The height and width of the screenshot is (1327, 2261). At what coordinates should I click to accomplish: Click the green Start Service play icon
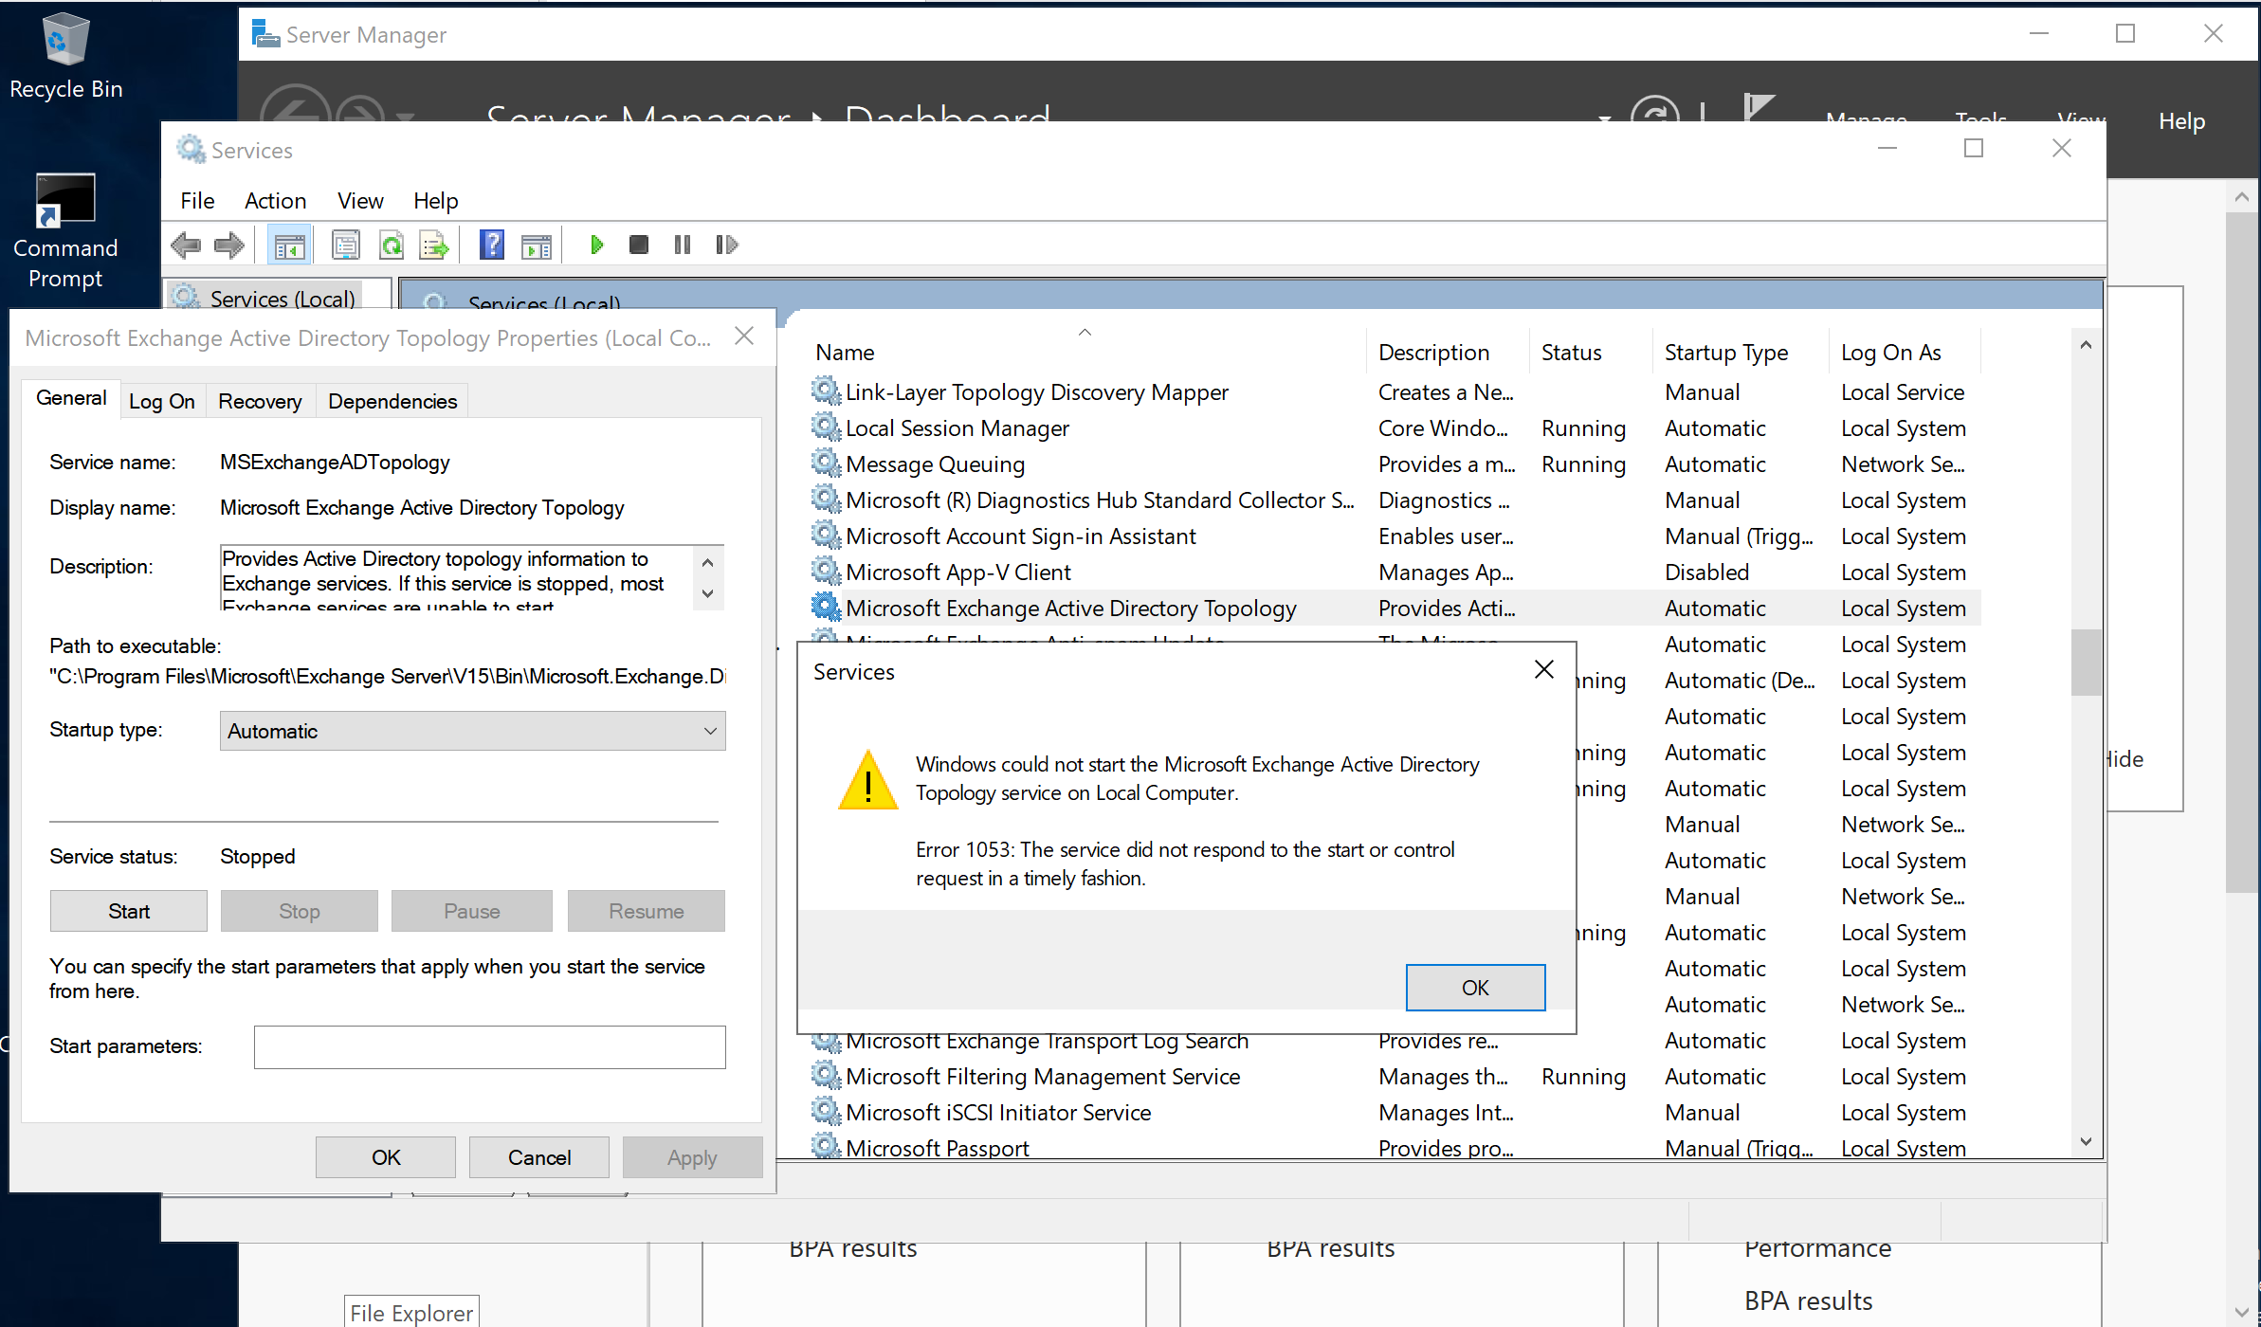tap(596, 245)
